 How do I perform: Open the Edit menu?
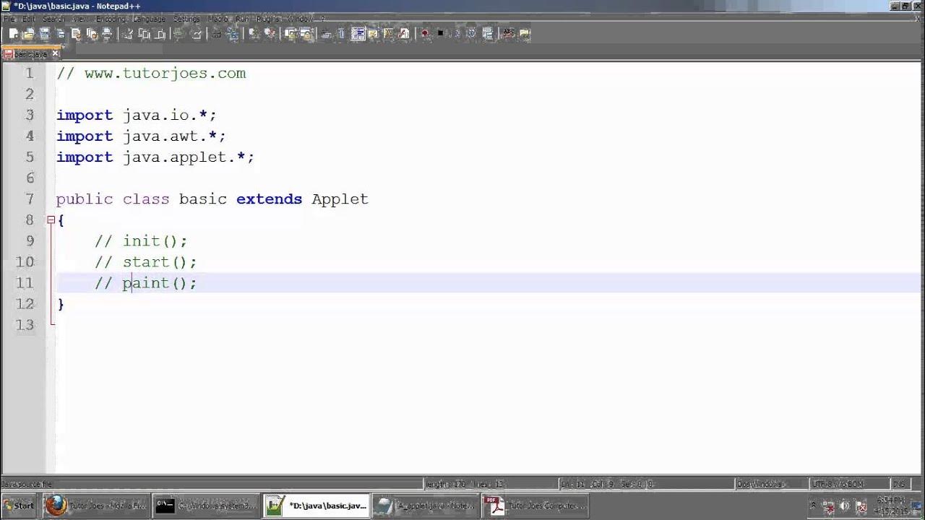point(28,19)
